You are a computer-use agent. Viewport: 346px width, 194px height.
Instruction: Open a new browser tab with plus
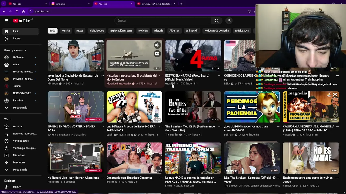pos(181,4)
